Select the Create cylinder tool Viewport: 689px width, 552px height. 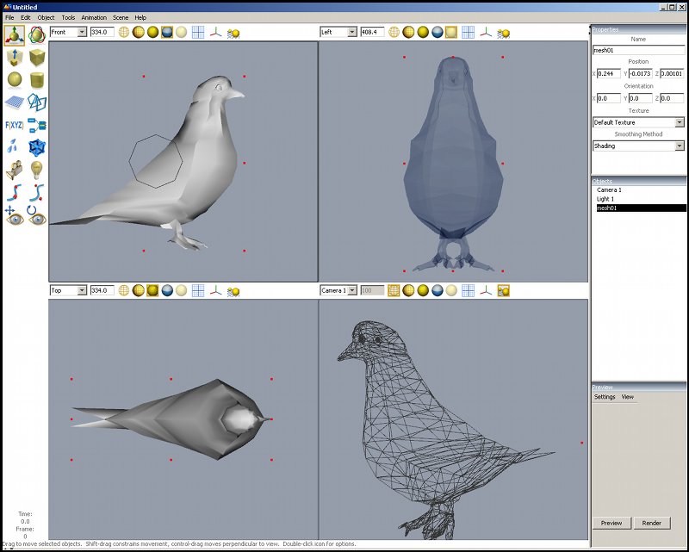click(x=37, y=80)
